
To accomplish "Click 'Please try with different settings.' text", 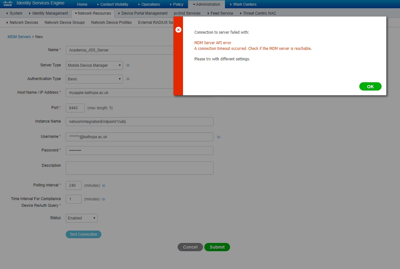I will click(222, 59).
